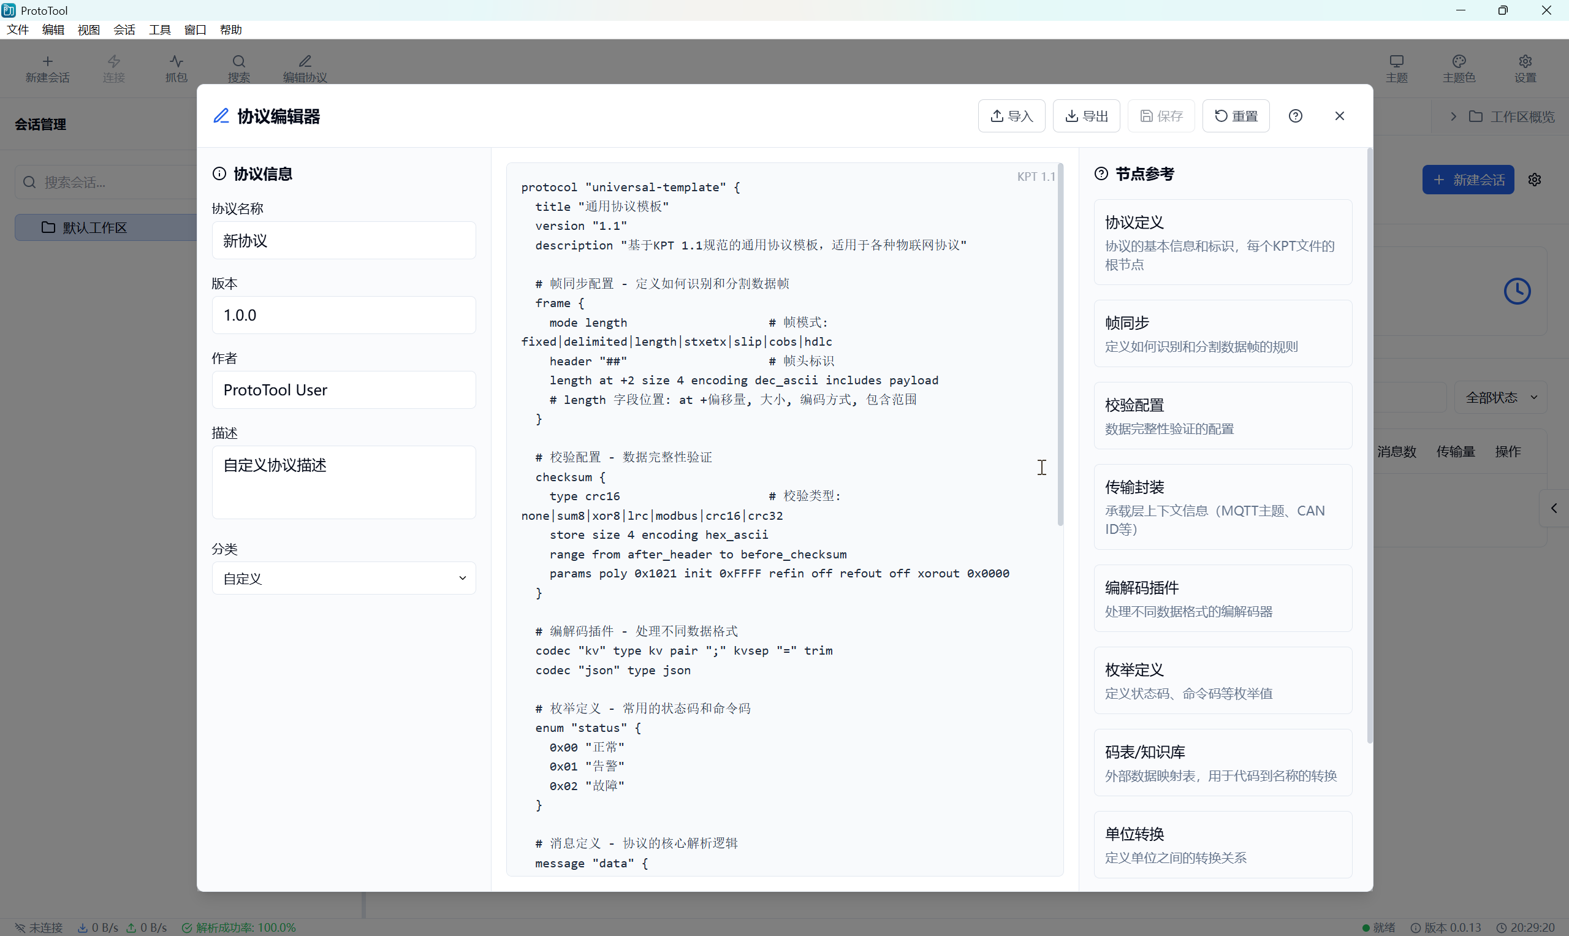Select the Frame Sync (帧同步) reference card

click(1222, 333)
